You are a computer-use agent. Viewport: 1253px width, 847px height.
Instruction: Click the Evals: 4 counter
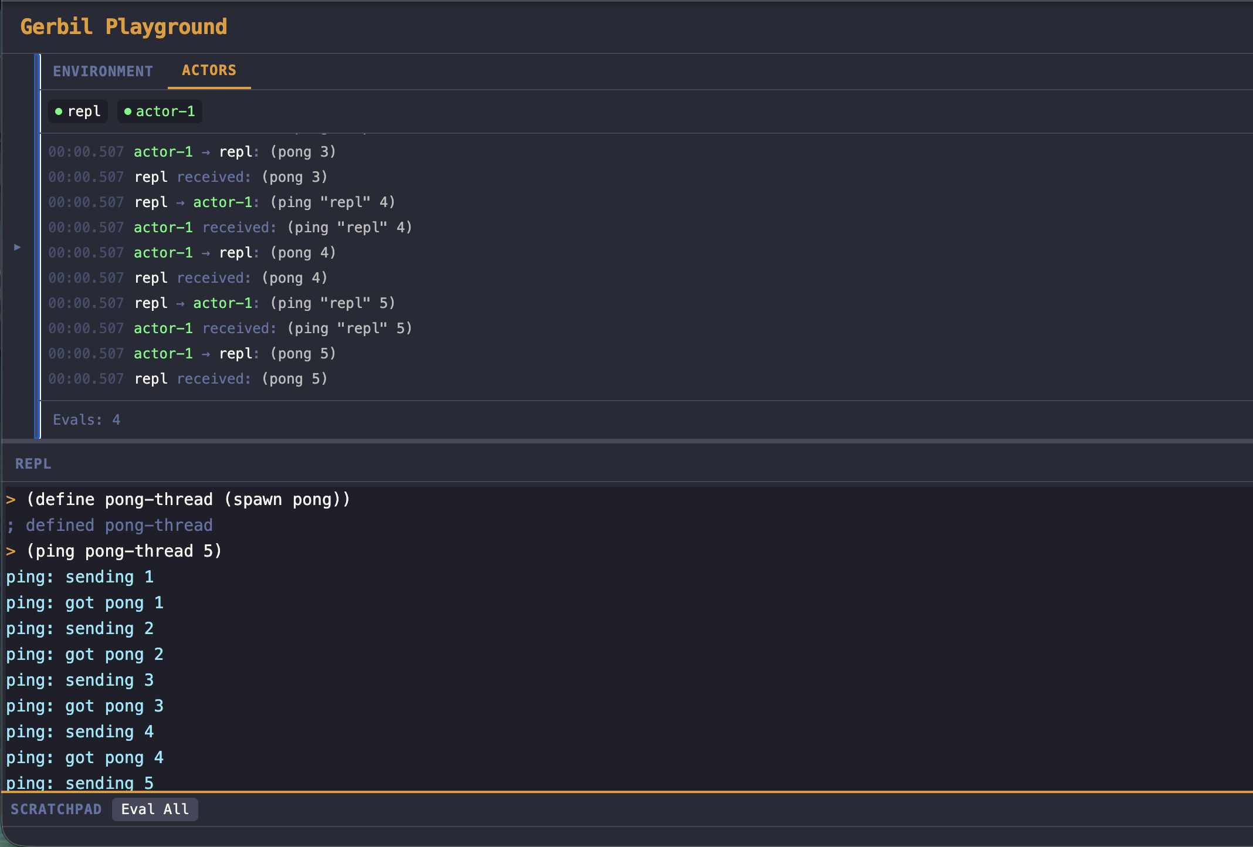[86, 420]
